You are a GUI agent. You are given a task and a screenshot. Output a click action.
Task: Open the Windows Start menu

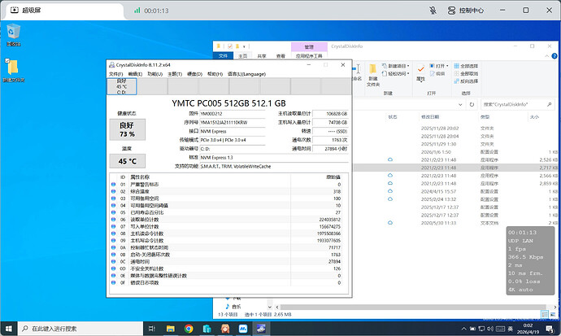(9, 329)
